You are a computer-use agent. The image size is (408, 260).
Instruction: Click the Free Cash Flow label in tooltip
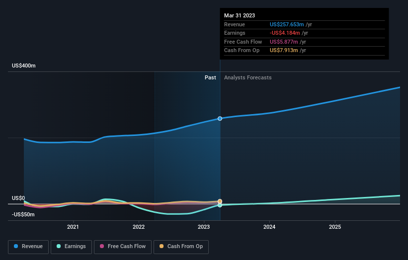tap(243, 42)
